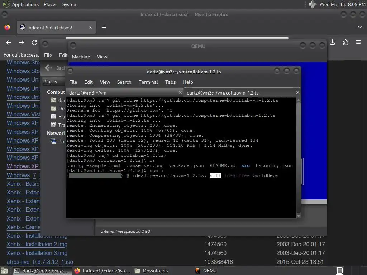Open the System menu in top panel

pyautogui.click(x=70, y=4)
